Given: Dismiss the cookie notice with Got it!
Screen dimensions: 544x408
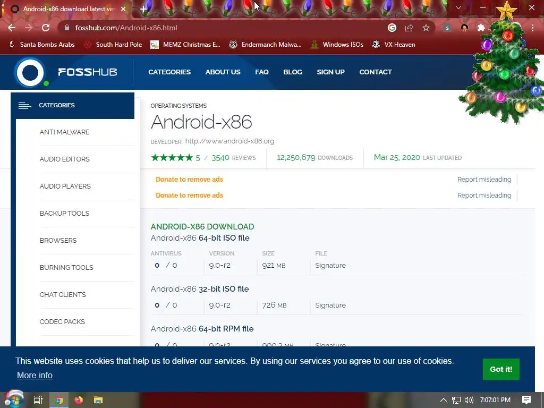Looking at the screenshot, I should tap(501, 369).
